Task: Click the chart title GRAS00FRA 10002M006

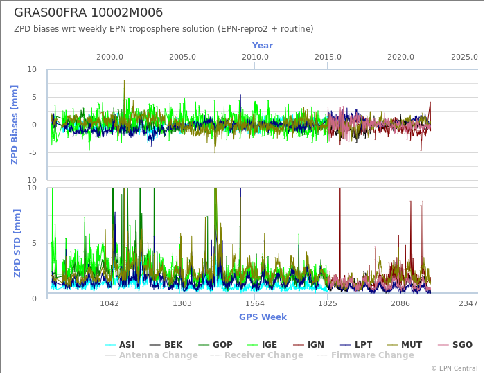Action: (88, 12)
